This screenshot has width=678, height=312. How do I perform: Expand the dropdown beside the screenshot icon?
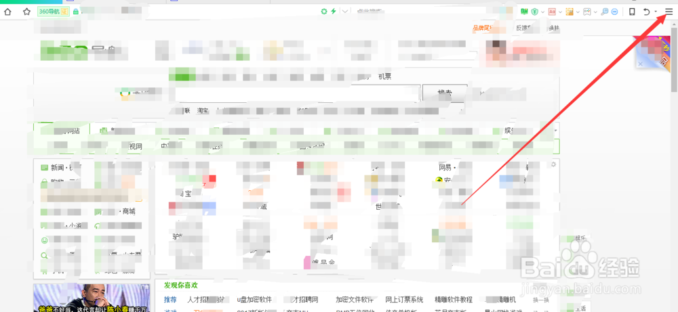pos(578,12)
